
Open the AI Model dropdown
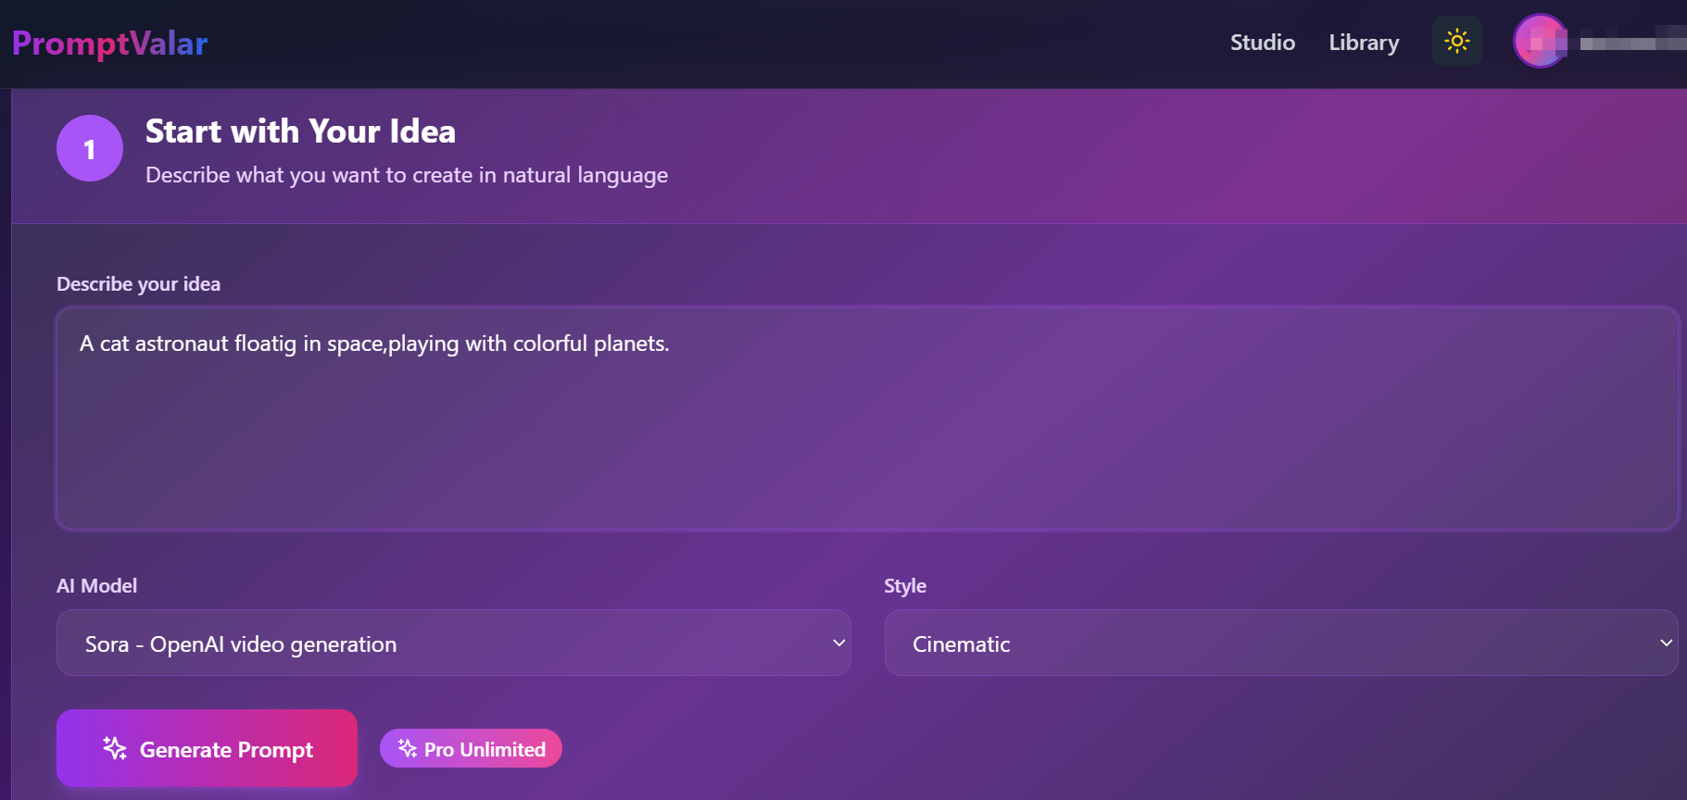pos(453,643)
